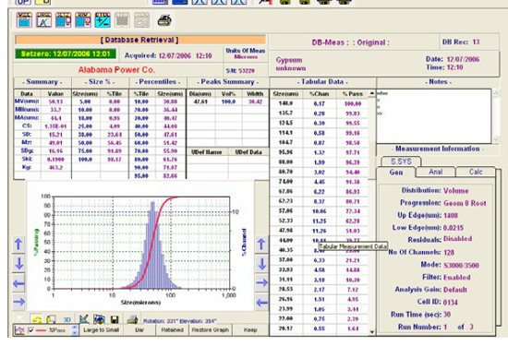Click the yellow rotate graph icon
Image resolution: width=508 pixels, height=346 pixels.
[x=37, y=320]
